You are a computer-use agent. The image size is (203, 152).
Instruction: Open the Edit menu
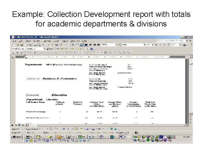[21, 41]
